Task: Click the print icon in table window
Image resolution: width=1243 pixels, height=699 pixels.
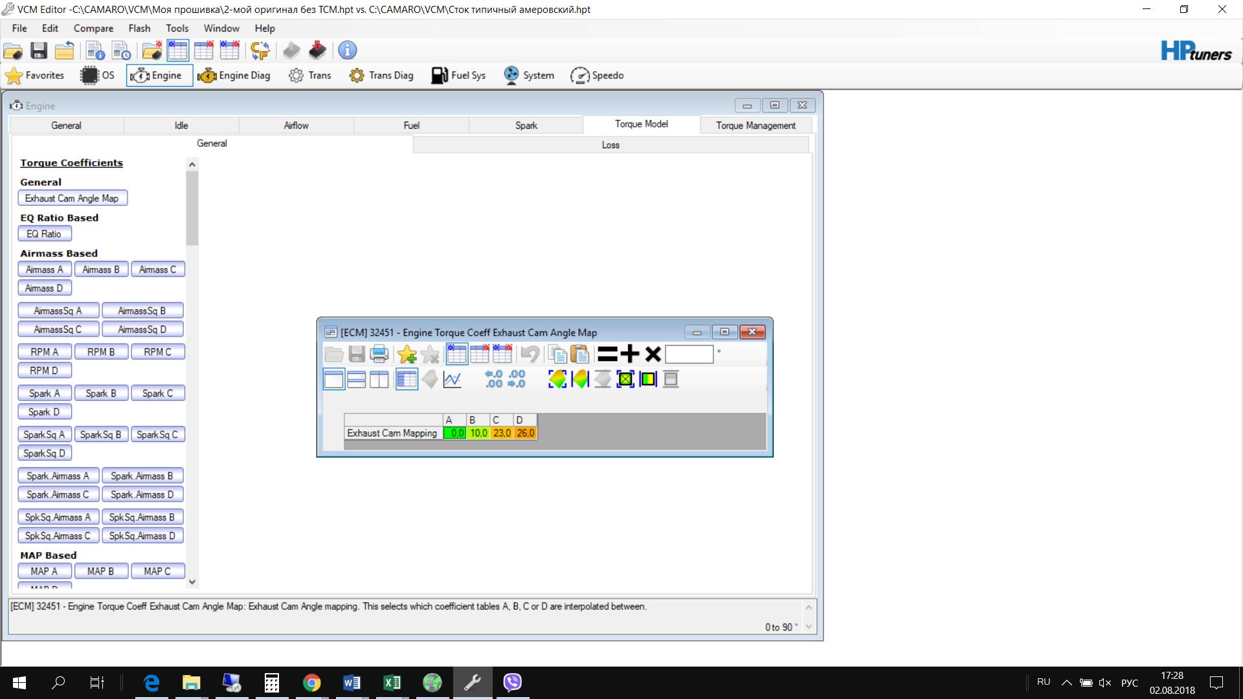Action: (379, 354)
